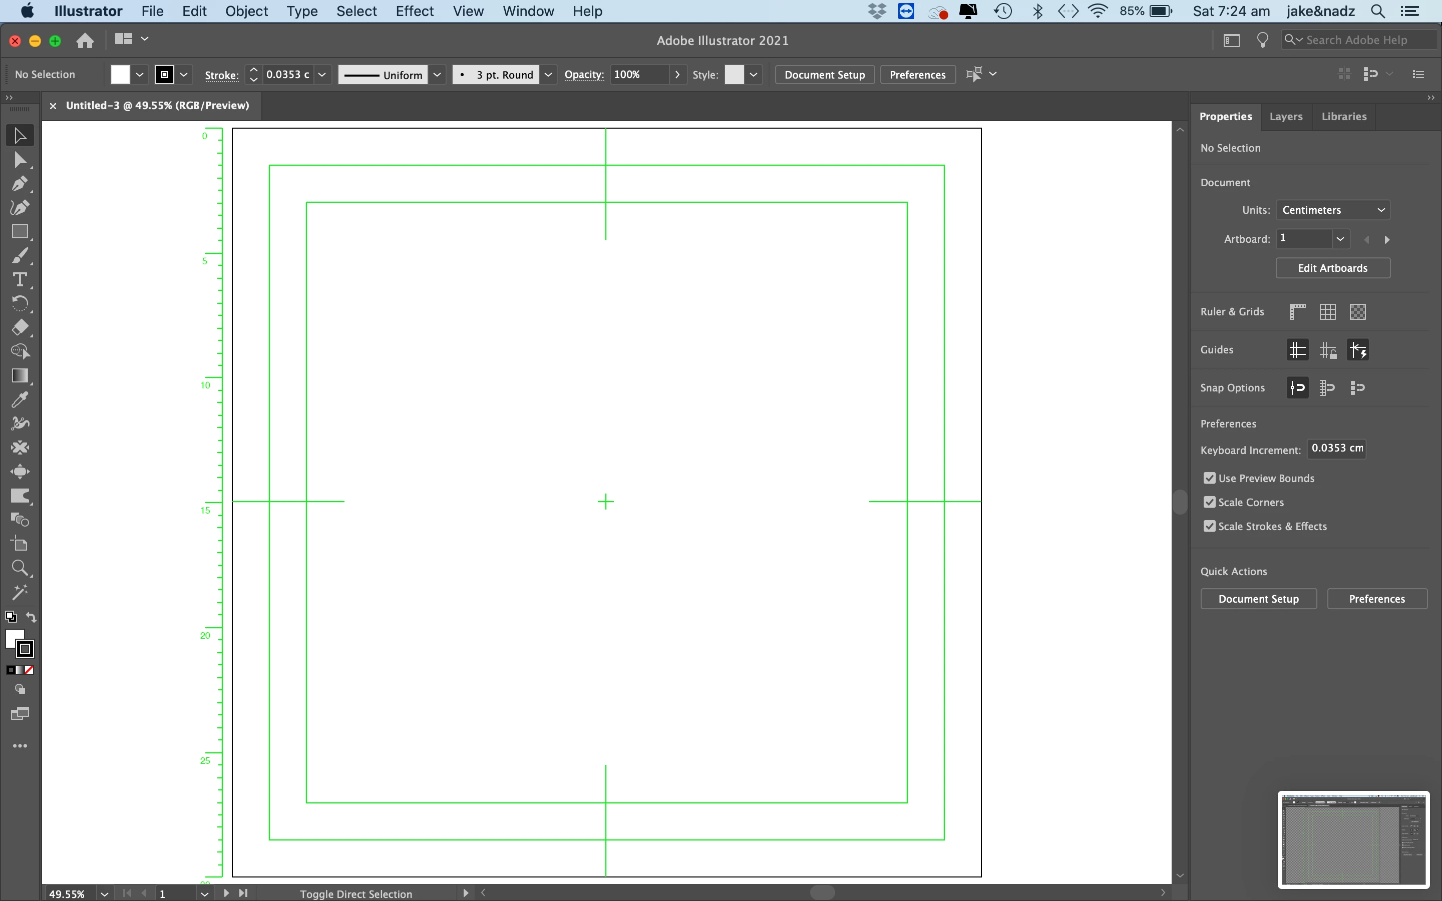Uncheck Use Preview Bounds

click(1209, 478)
